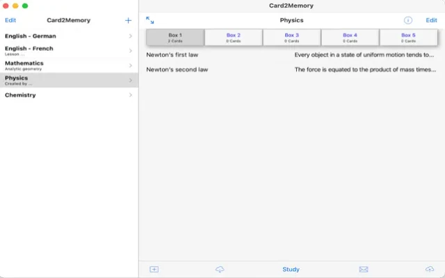Expand chevron beside Physics
This screenshot has width=445, height=278.
coord(131,81)
